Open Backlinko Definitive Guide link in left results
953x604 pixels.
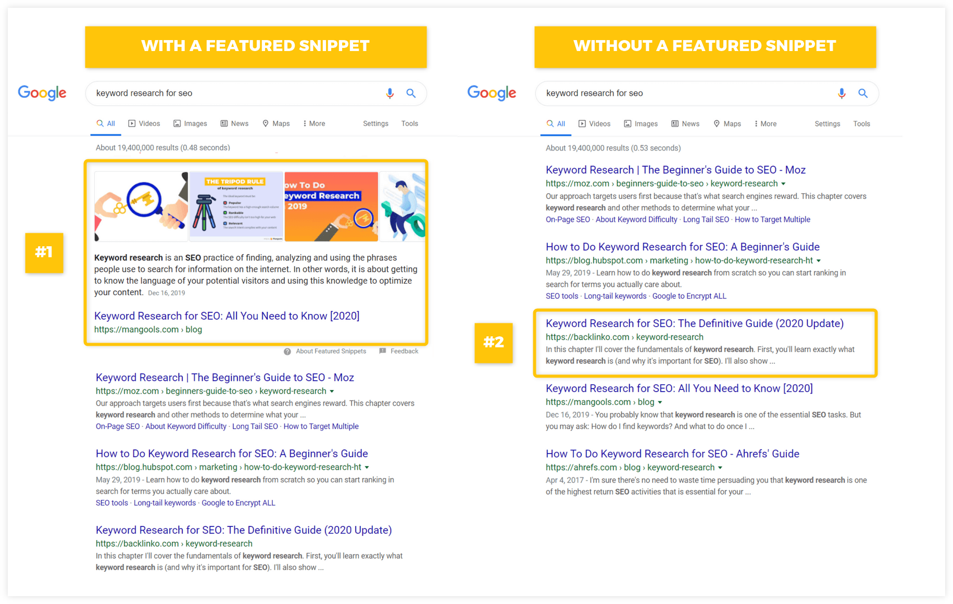point(244,530)
